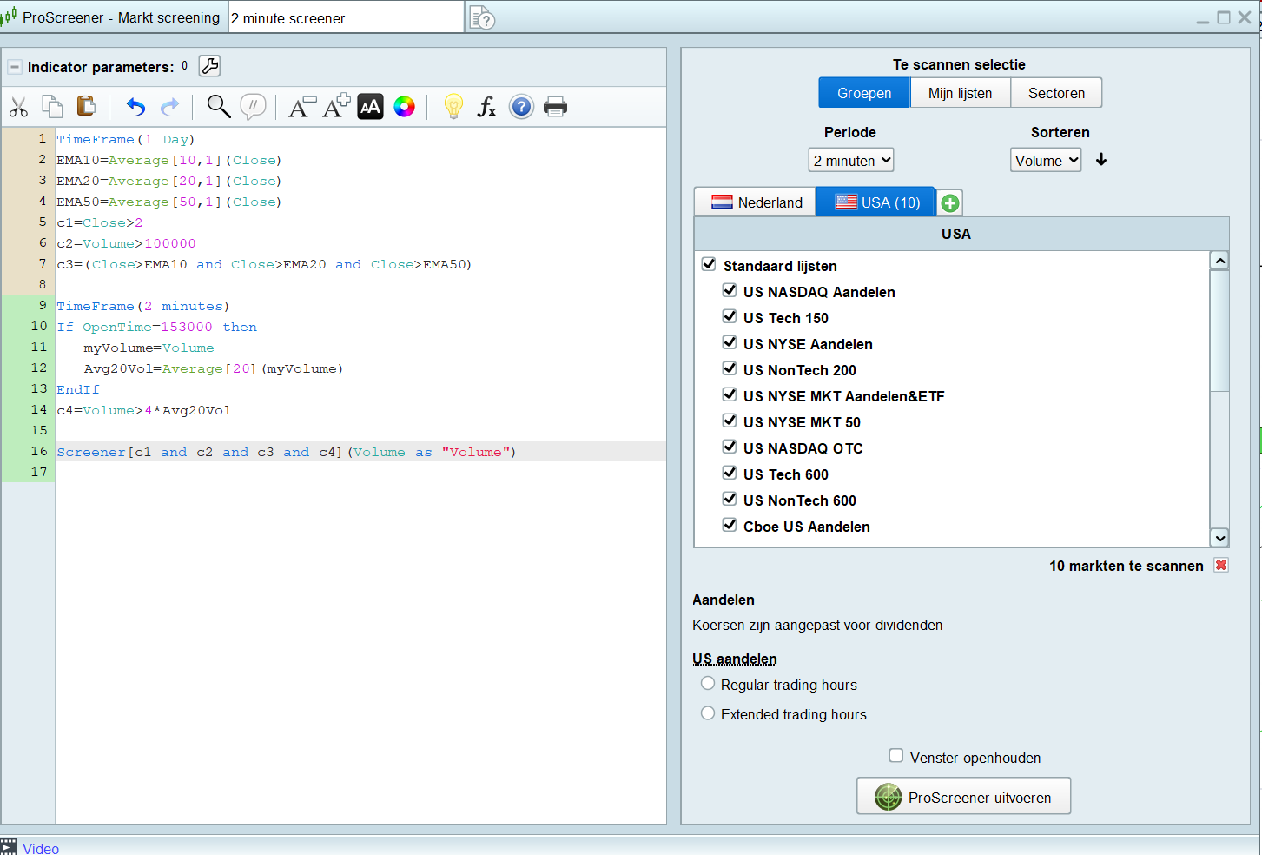Uncheck US Tech 150 list

(730, 317)
